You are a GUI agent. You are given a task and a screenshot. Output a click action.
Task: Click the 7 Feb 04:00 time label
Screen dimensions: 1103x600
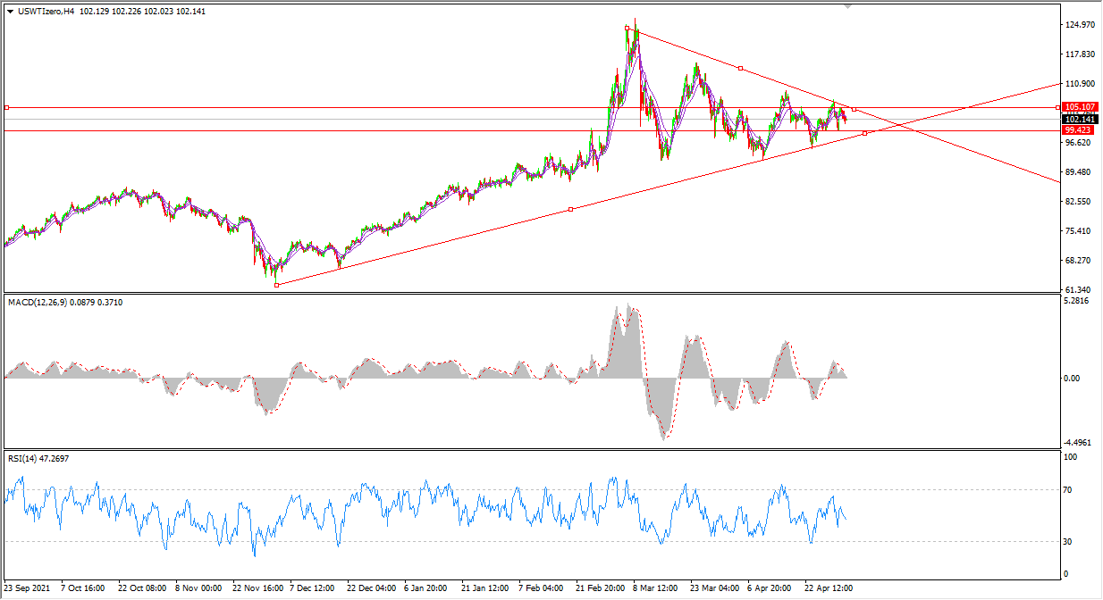click(x=541, y=589)
